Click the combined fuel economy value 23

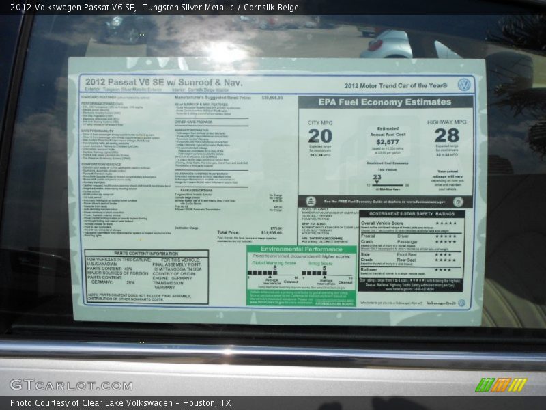tap(377, 177)
